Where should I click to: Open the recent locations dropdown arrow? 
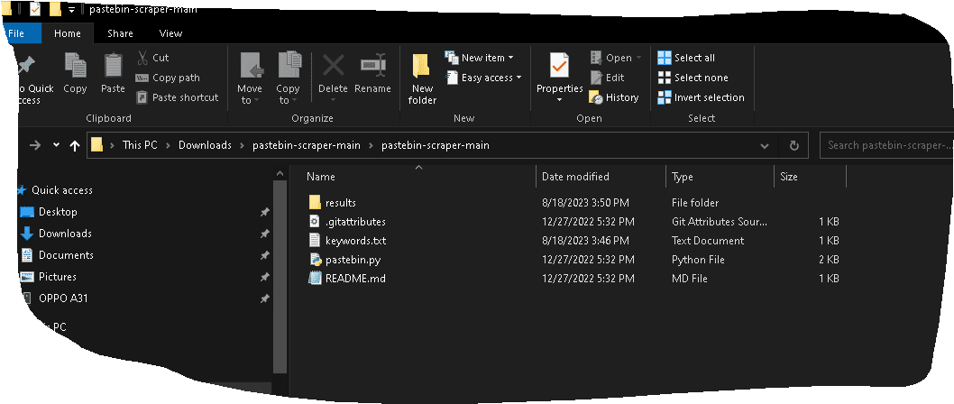(x=56, y=145)
